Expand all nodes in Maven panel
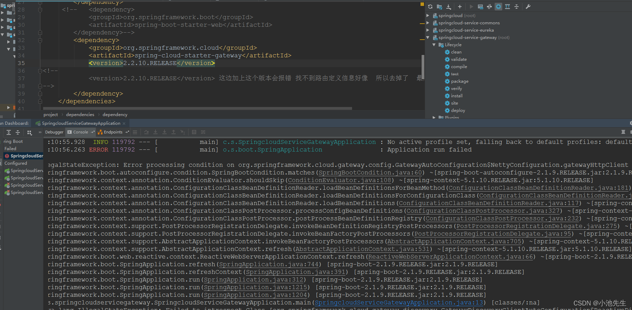 pos(507,7)
